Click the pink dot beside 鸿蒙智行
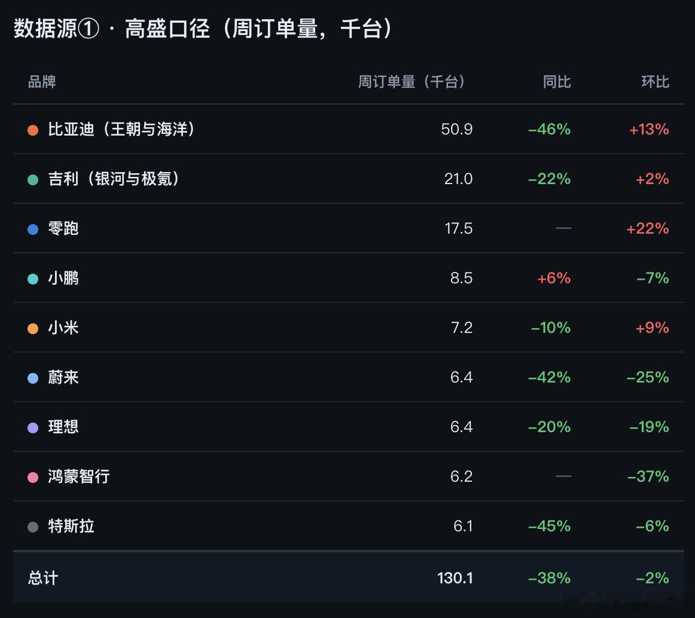 coord(33,477)
